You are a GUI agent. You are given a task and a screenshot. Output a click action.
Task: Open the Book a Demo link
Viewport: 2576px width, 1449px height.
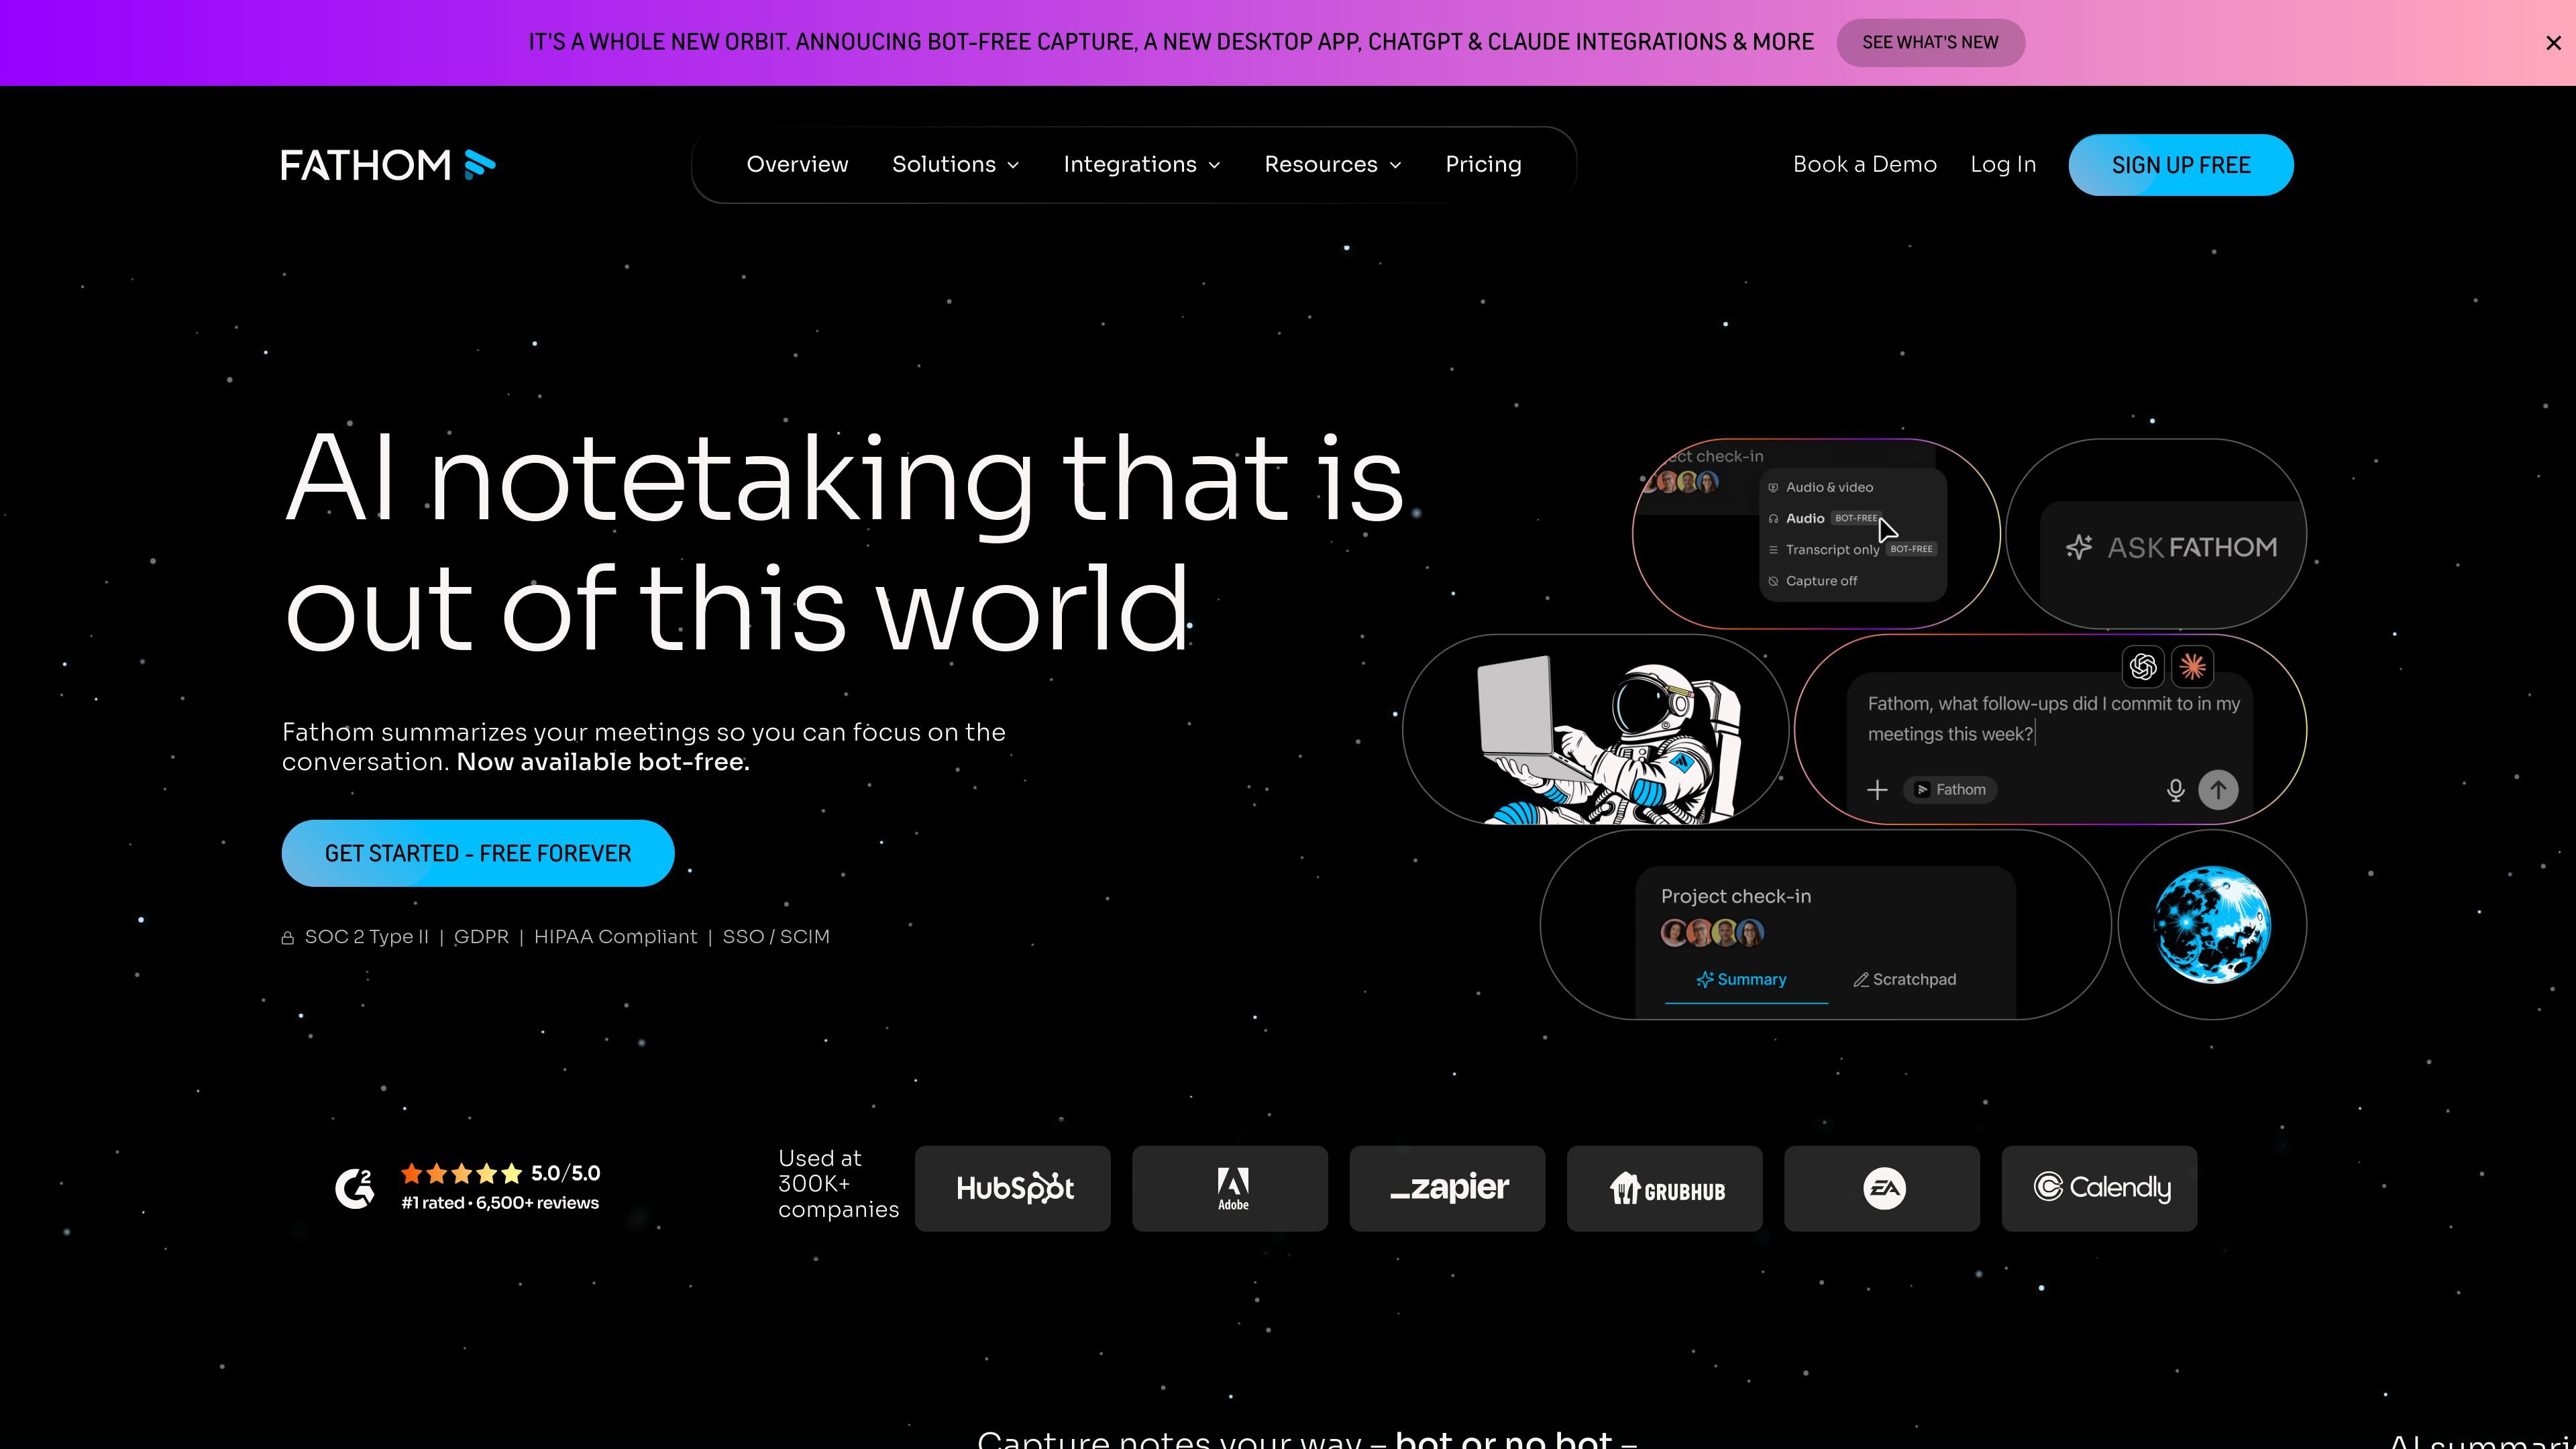(x=1864, y=165)
